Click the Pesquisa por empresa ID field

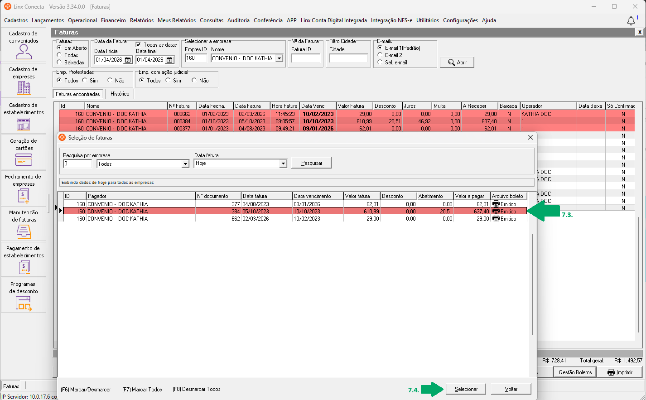point(77,164)
